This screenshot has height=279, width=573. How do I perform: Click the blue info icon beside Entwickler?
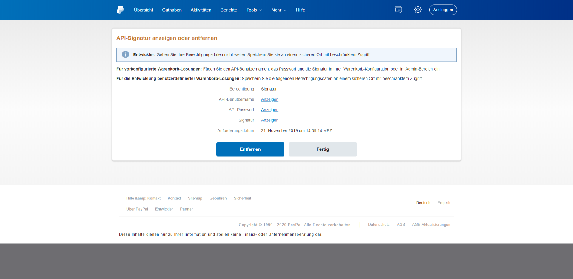pos(125,54)
